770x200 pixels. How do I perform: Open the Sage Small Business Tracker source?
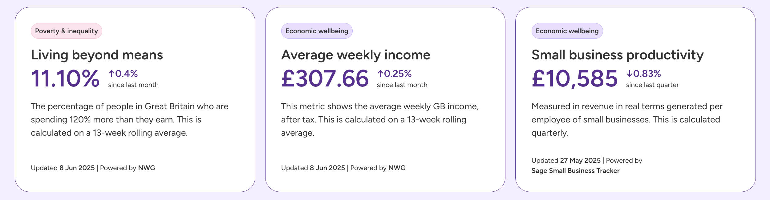(x=575, y=171)
